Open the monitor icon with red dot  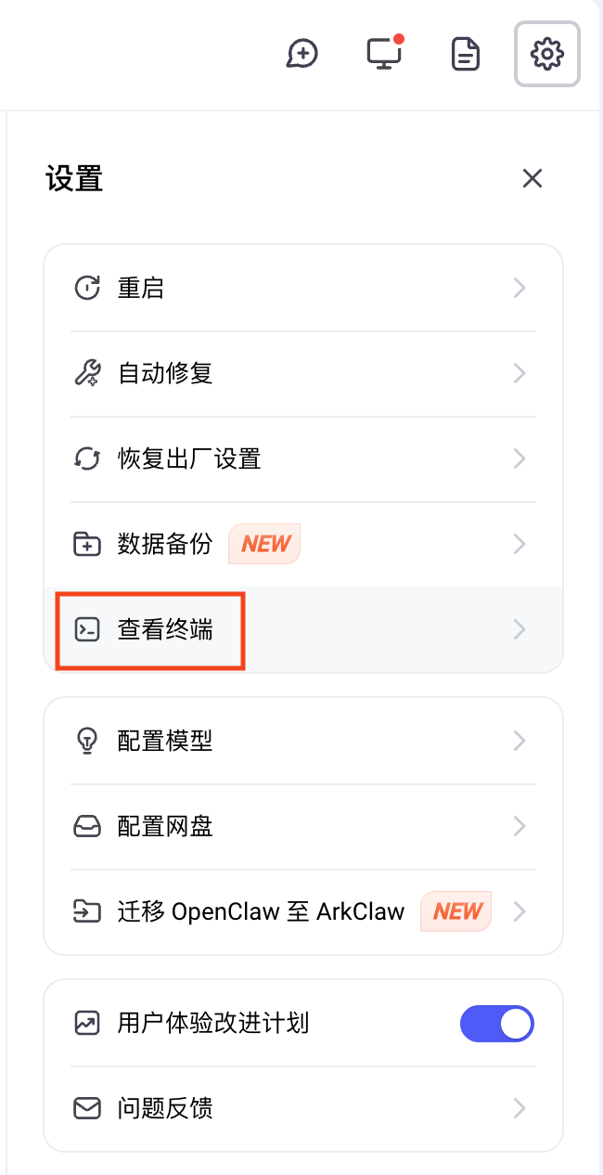[x=383, y=54]
